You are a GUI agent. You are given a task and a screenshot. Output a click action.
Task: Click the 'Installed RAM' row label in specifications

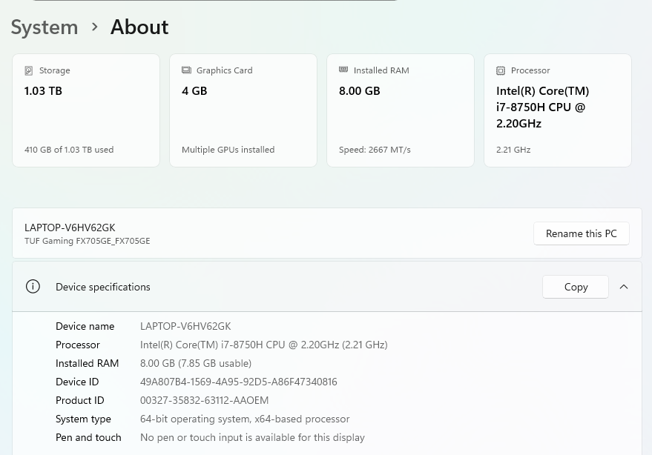[88, 363]
